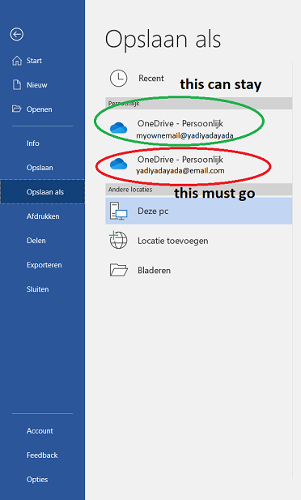301x500 pixels.
Task: Select Deze pc as save location
Action: [199, 211]
